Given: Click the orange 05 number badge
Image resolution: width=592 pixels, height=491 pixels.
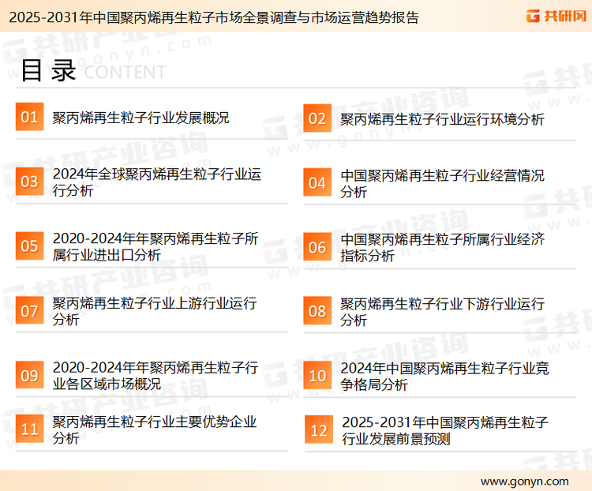Looking at the screenshot, I should click(29, 245).
